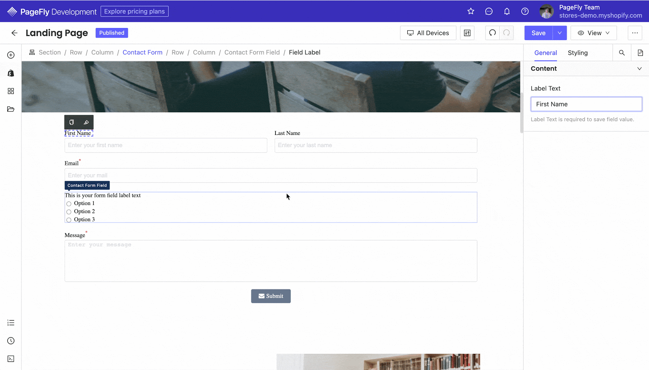Click the Landing Page title

tap(57, 33)
